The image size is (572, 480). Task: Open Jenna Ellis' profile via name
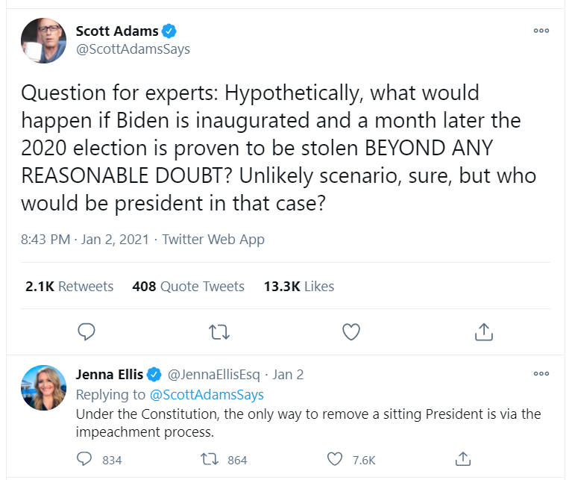pos(110,375)
